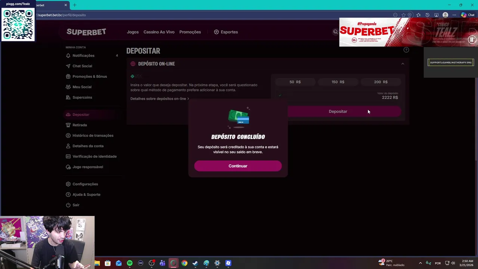Open a new browser tab
This screenshot has height=269, width=478.
75,5
